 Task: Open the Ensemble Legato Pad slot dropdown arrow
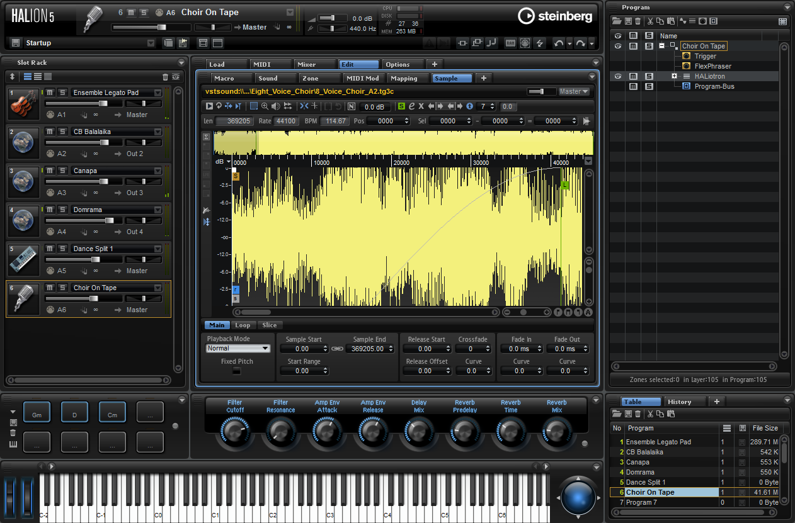158,93
